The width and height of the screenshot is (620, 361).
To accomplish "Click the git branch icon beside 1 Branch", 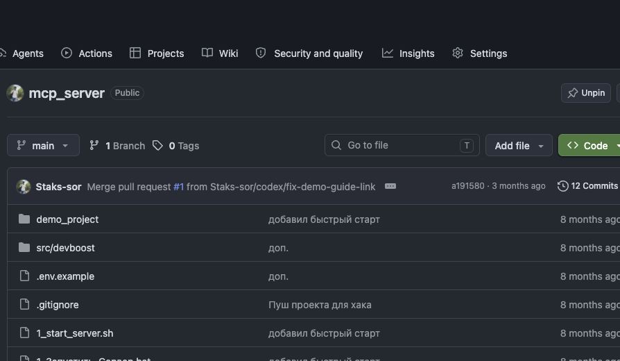I will point(94,145).
